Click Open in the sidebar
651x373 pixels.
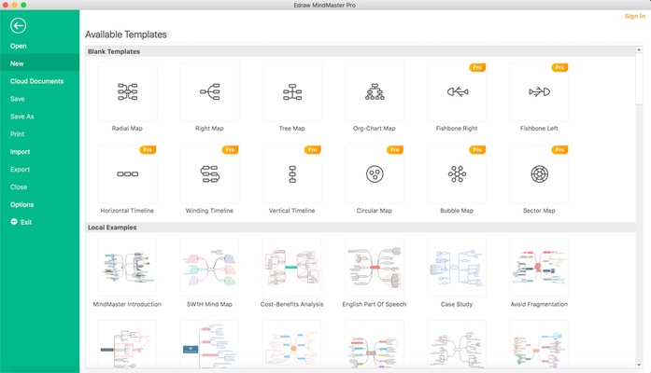pyautogui.click(x=19, y=46)
